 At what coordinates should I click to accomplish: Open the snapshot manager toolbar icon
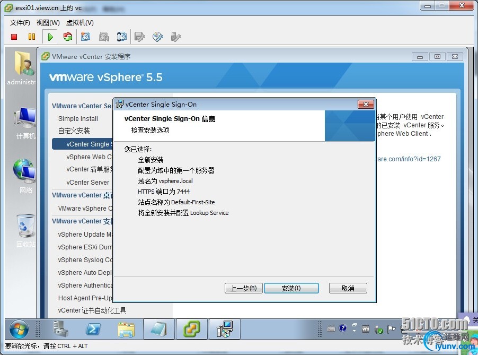click(121, 37)
